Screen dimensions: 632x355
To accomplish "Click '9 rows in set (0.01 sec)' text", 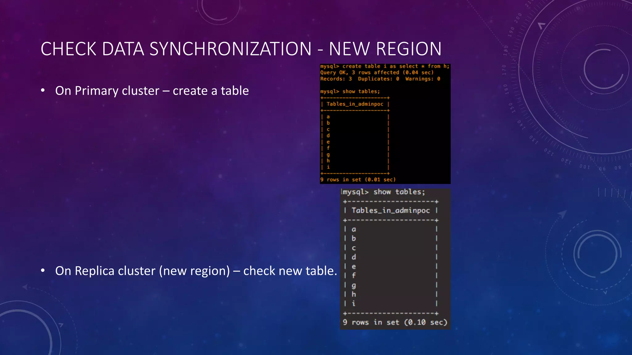I will coord(358,180).
